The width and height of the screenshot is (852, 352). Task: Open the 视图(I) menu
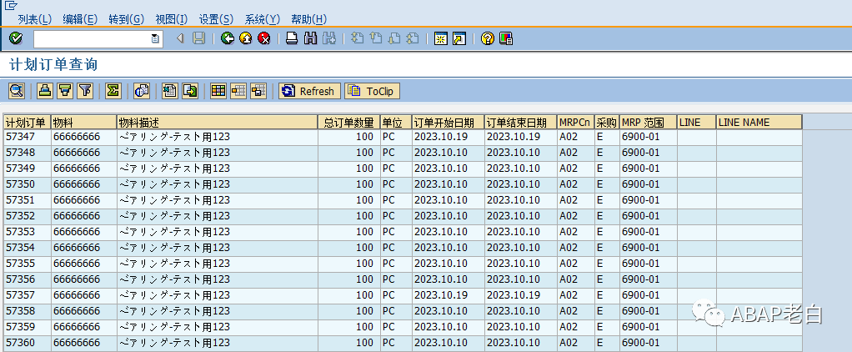pos(171,19)
